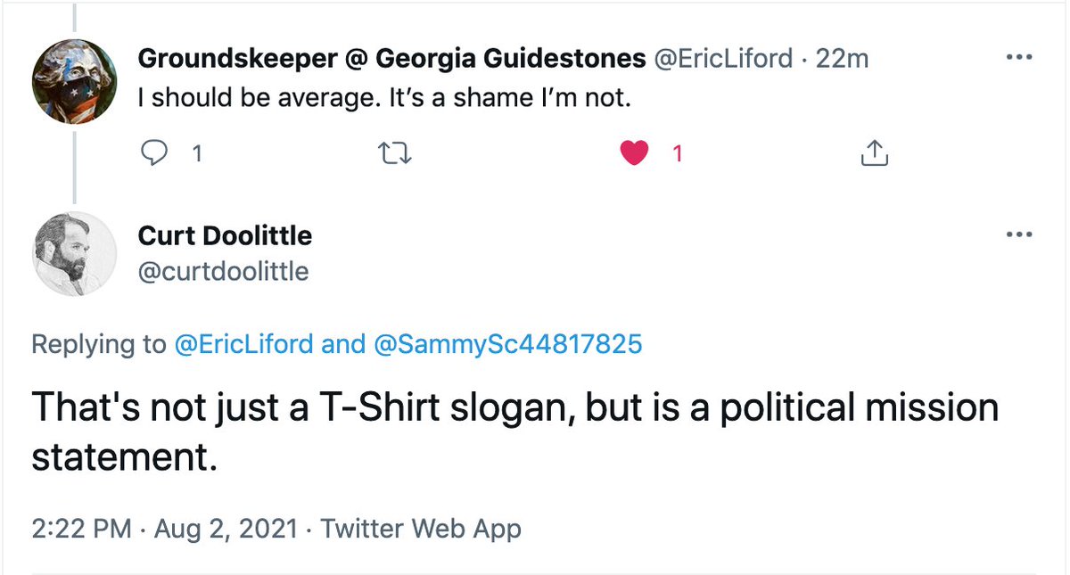This screenshot has height=575, width=1070.
Task: Open more options on Groundskeeper's tweet
Action: point(1017,57)
